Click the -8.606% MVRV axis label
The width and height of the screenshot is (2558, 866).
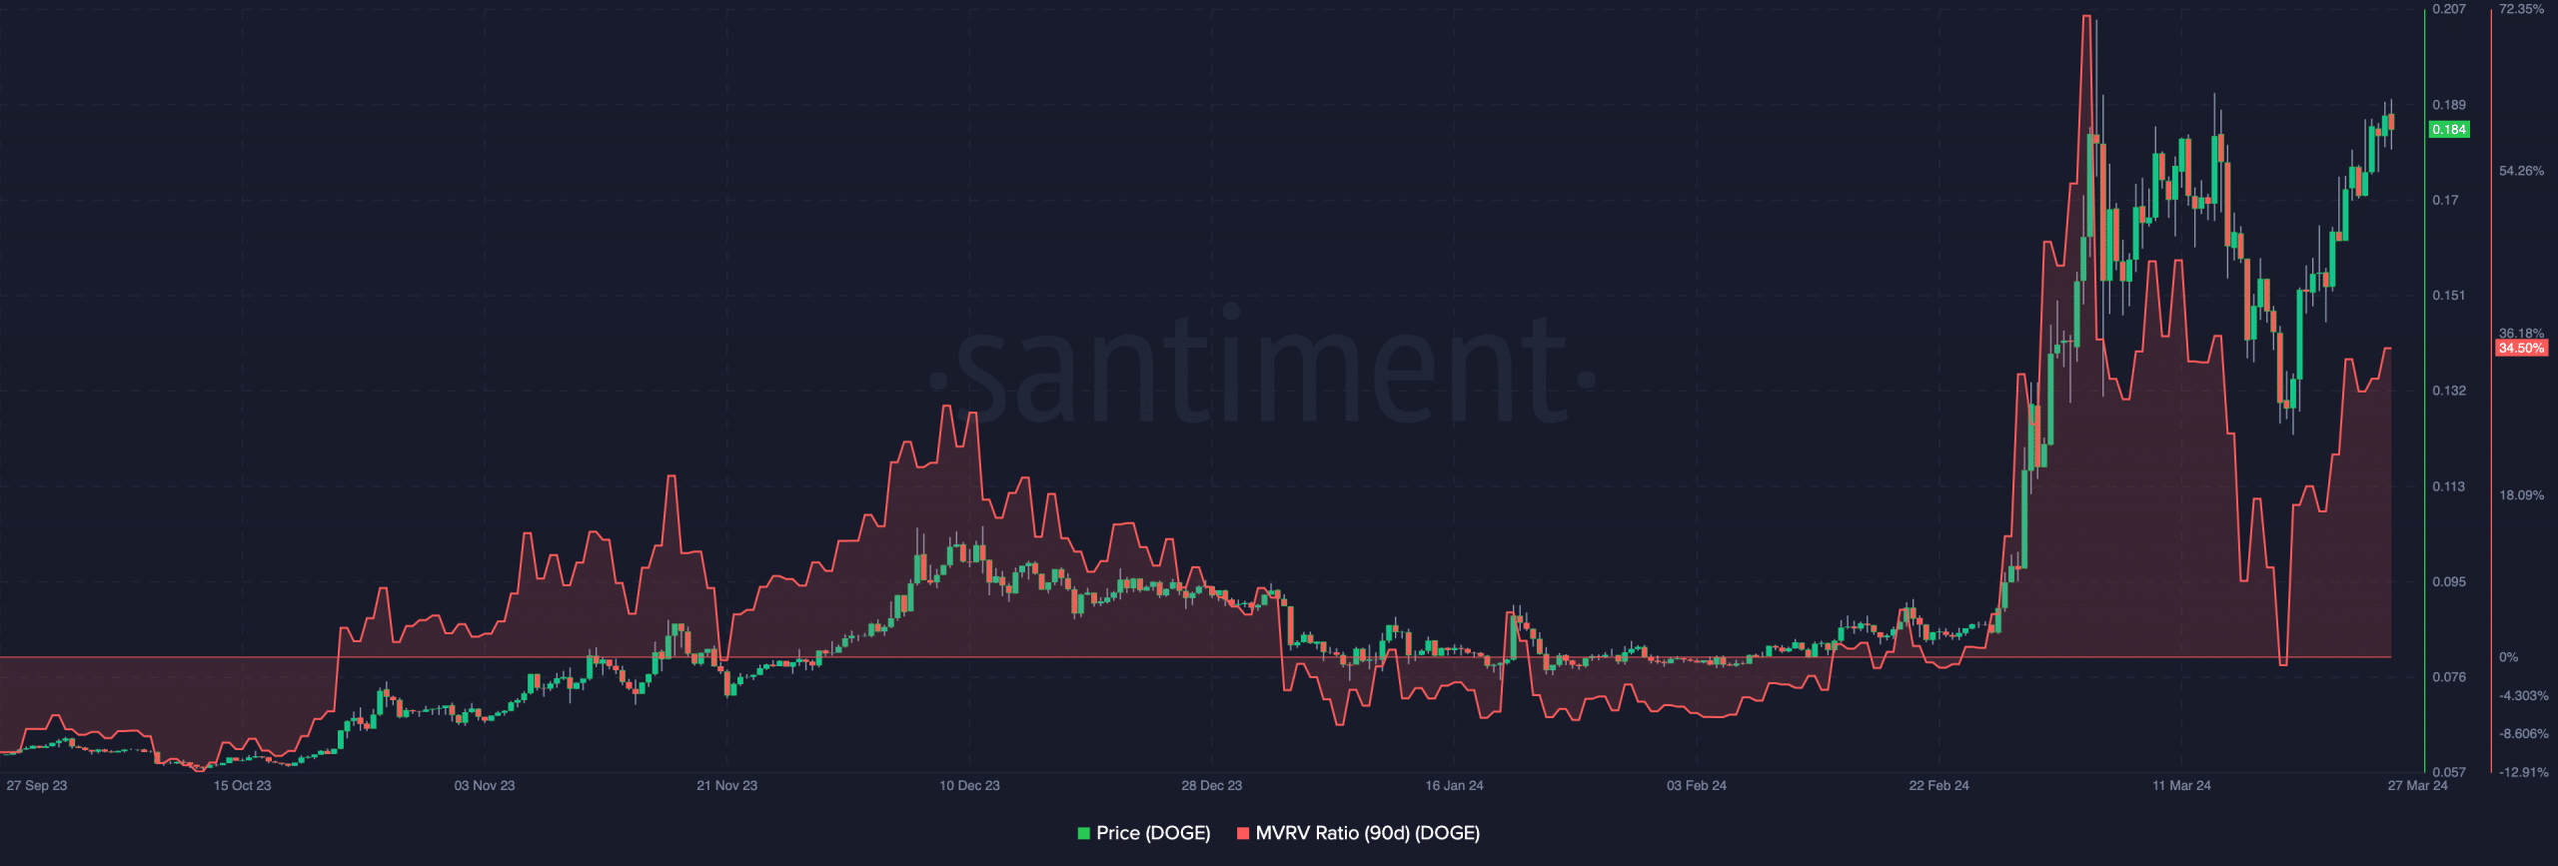click(x=2523, y=734)
